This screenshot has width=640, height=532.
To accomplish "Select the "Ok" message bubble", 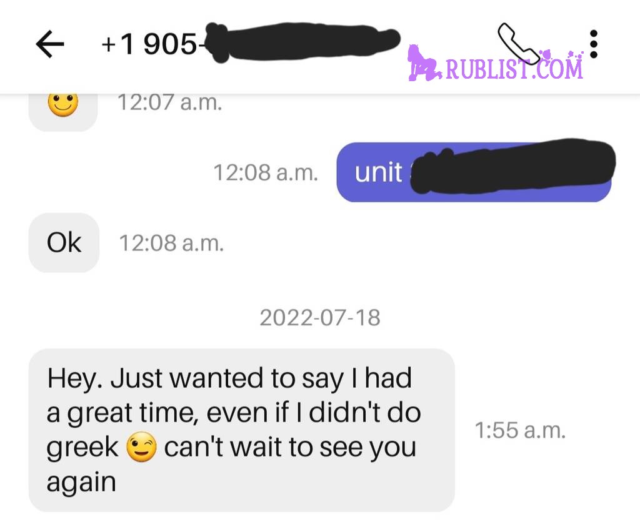I will coord(64,242).
